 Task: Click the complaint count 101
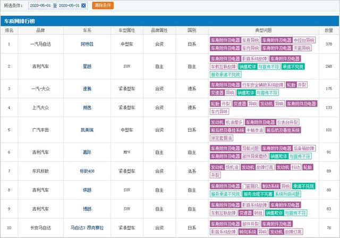329,130
